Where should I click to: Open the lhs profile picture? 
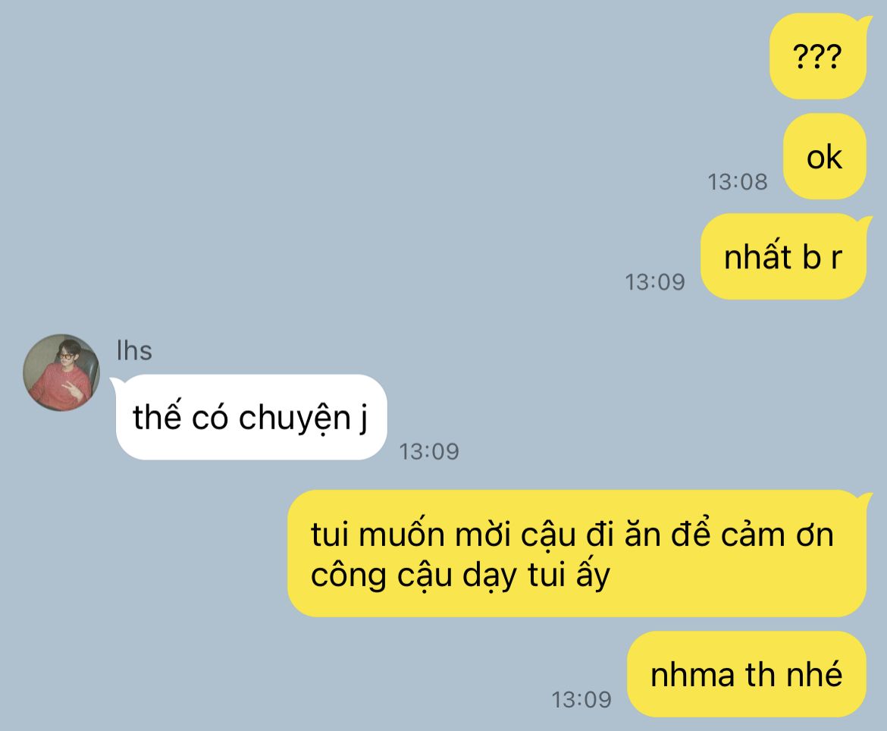61,372
